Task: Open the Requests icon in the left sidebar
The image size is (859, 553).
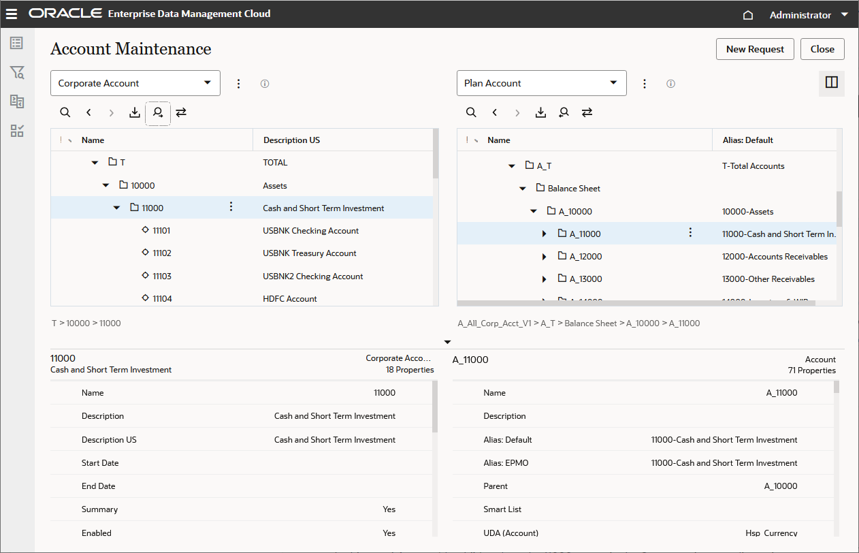Action: coord(17,43)
